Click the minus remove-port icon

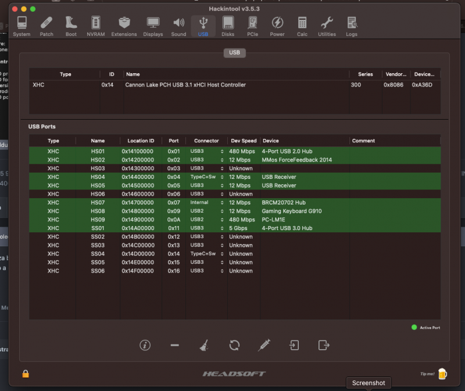[174, 345]
